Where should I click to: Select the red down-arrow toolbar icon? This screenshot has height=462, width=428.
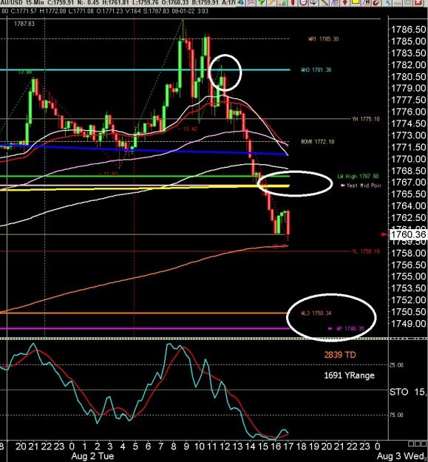pos(345,3)
